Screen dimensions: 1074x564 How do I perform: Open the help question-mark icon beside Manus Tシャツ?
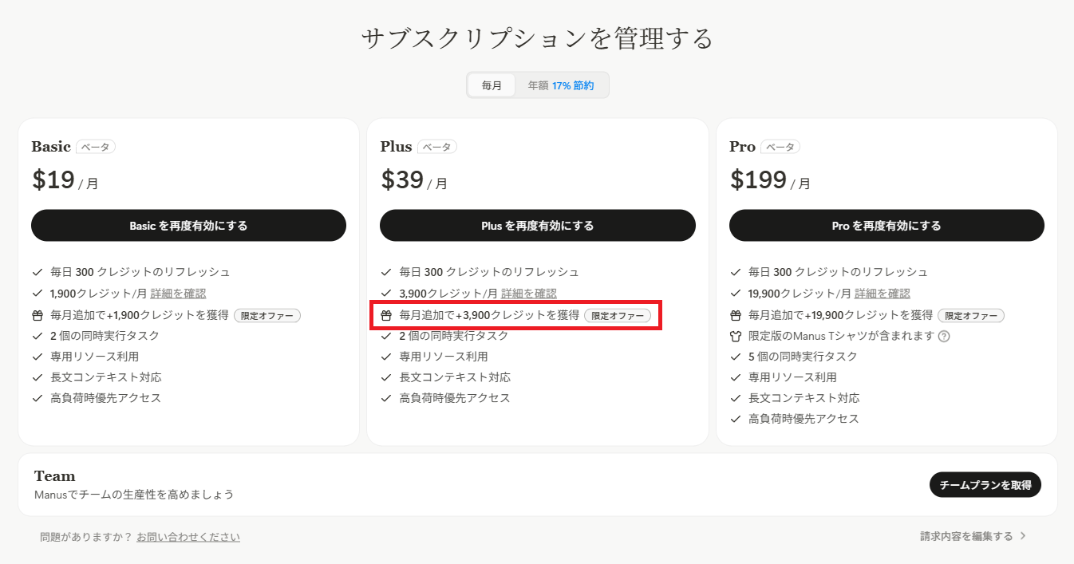[x=944, y=336]
